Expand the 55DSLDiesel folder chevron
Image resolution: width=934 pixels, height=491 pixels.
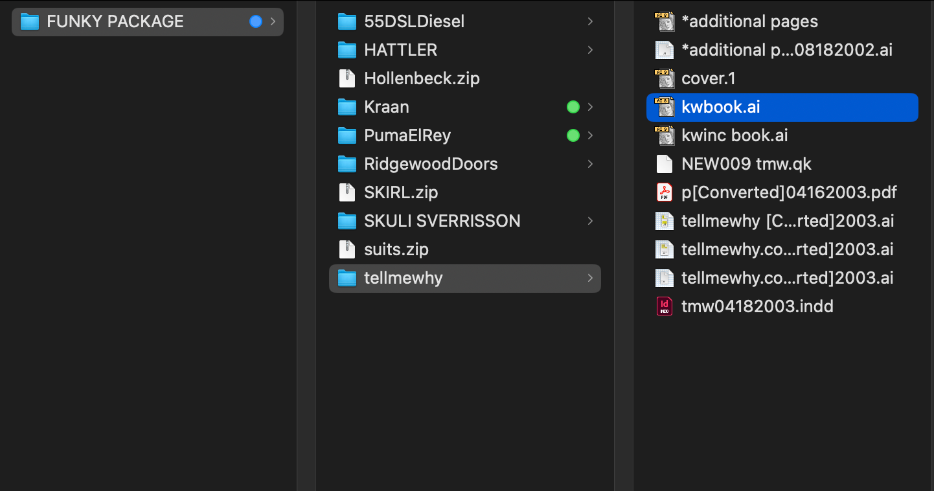tap(590, 21)
